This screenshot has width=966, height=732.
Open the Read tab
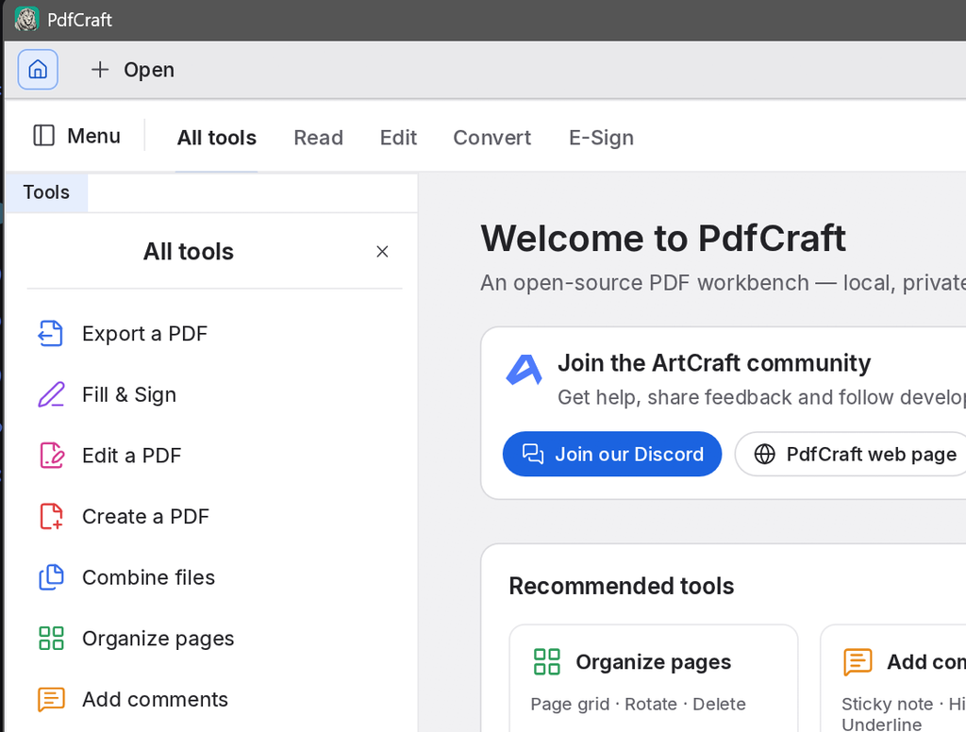(x=319, y=138)
